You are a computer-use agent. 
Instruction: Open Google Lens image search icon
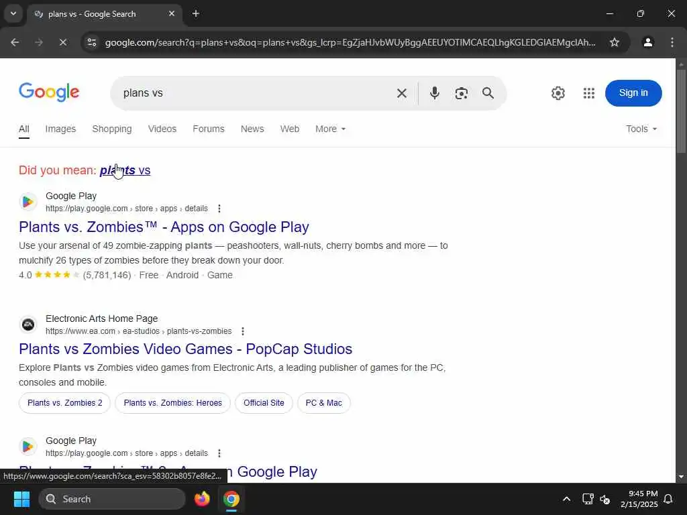[461, 93]
